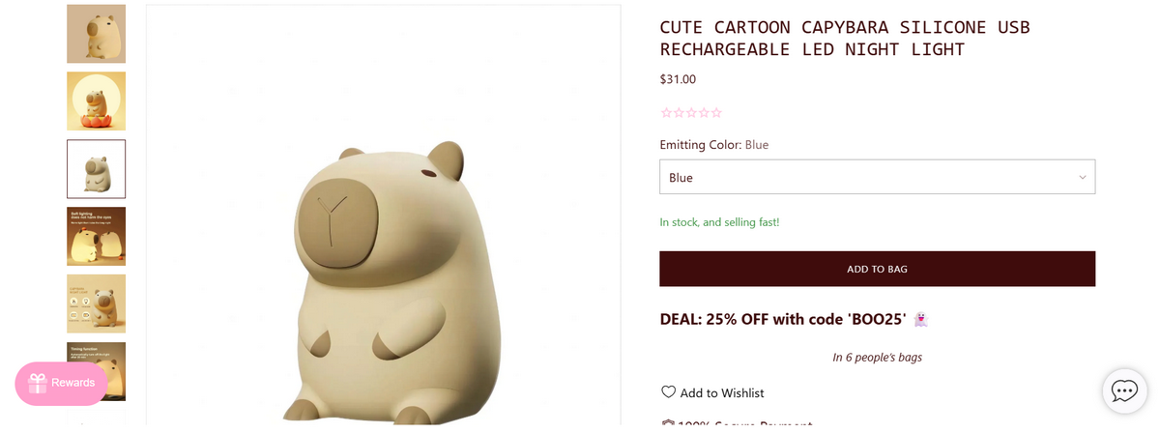1160x433 pixels.
Task: Click the first rating star
Action: pos(666,113)
